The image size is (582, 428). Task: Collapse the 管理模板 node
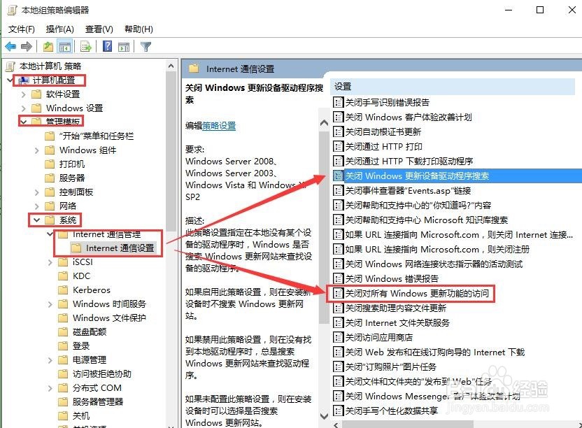click(x=23, y=122)
